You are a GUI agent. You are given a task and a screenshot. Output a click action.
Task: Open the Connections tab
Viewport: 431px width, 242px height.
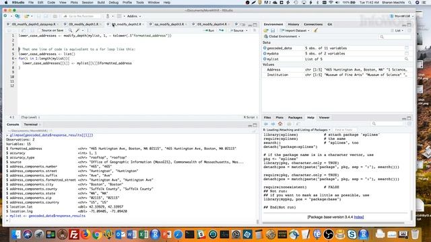pos(313,24)
